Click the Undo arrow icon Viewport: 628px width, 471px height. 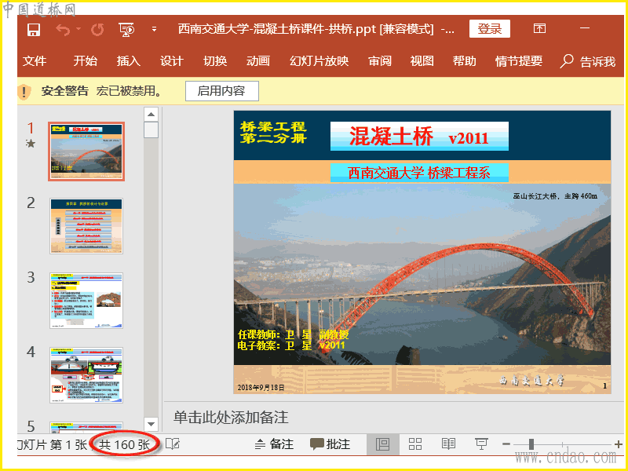tap(63, 29)
